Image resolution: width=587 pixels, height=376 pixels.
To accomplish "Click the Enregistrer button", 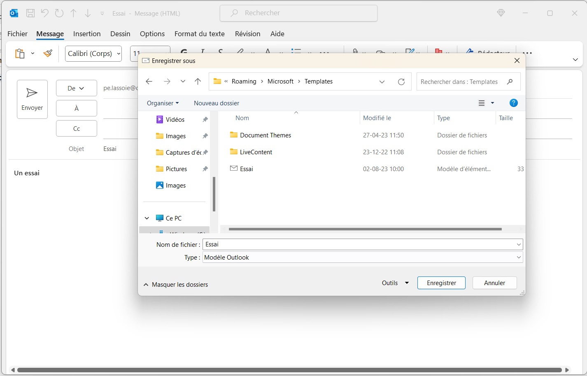I will tap(441, 283).
